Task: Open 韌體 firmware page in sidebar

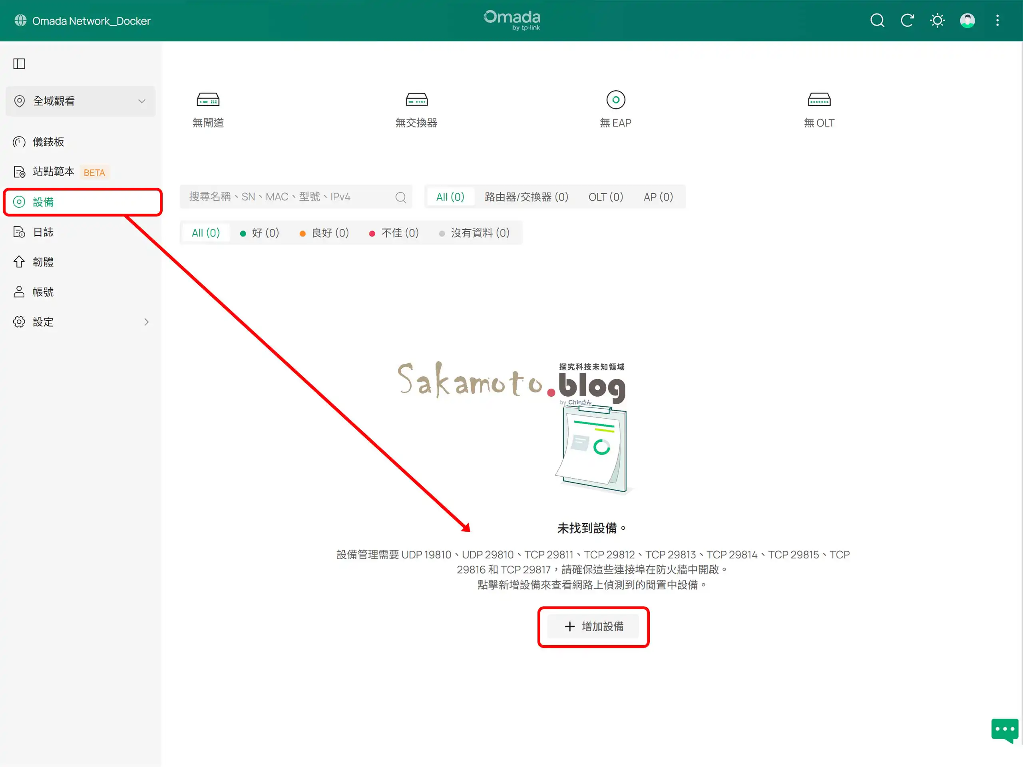Action: tap(43, 262)
